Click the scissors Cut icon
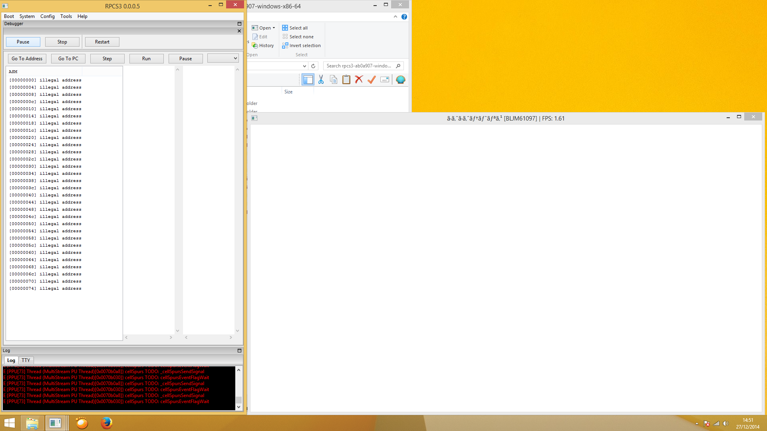Screen dimensions: 767x431 click(x=321, y=80)
